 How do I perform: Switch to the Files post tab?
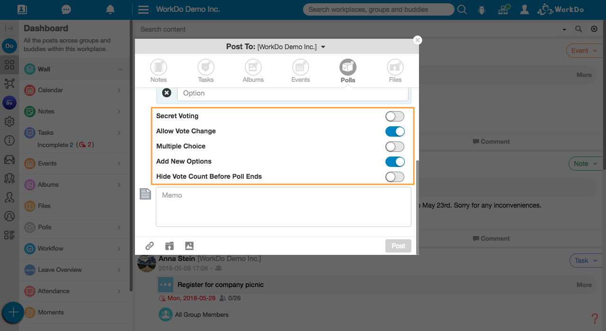pyautogui.click(x=395, y=71)
